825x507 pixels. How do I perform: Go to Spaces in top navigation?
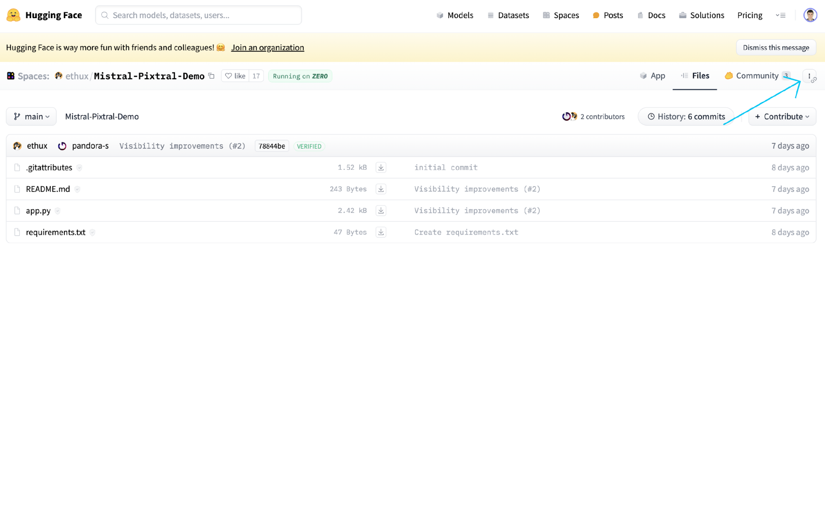point(561,15)
